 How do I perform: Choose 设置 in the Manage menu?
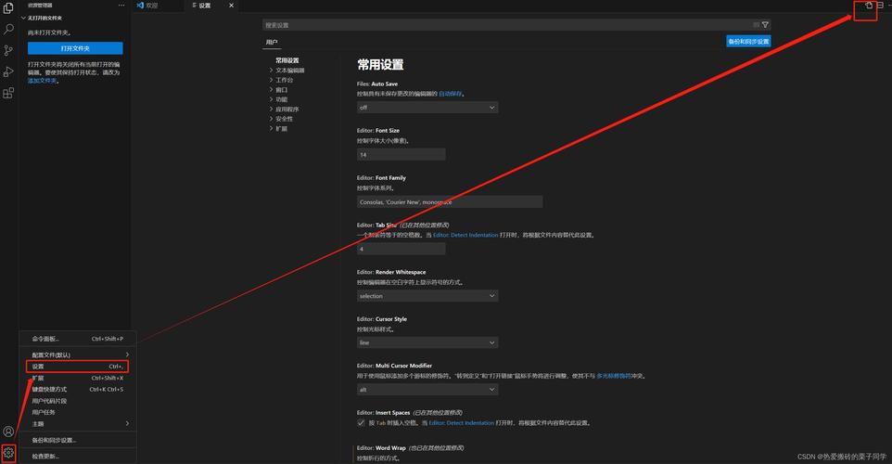tap(78, 366)
